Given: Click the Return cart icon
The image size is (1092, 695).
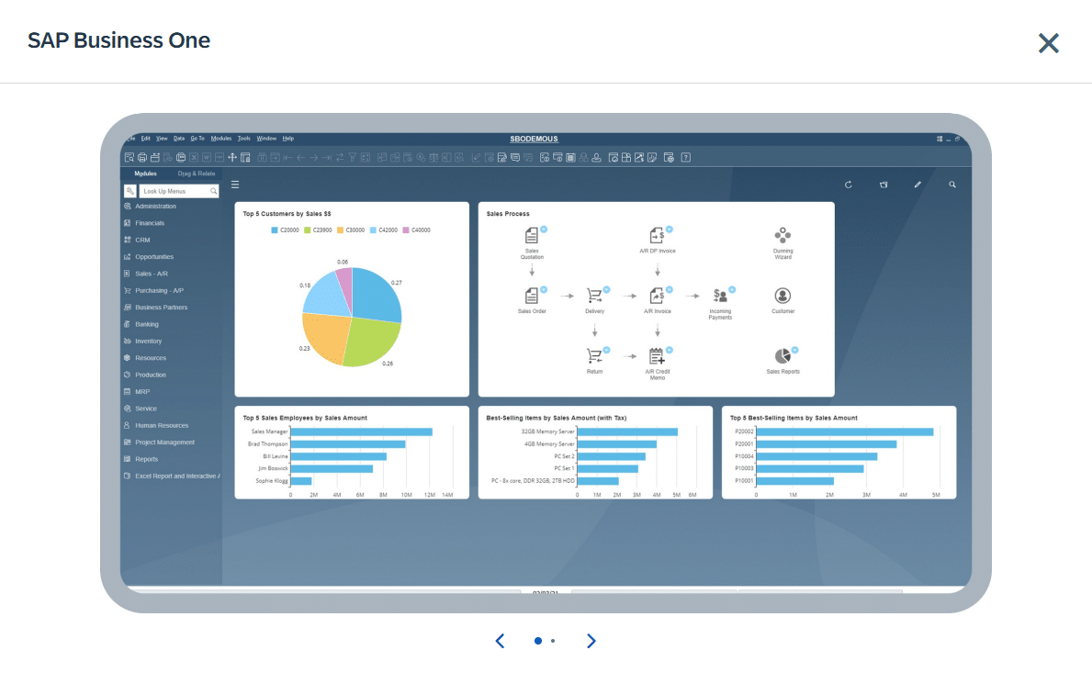Looking at the screenshot, I should point(594,356).
